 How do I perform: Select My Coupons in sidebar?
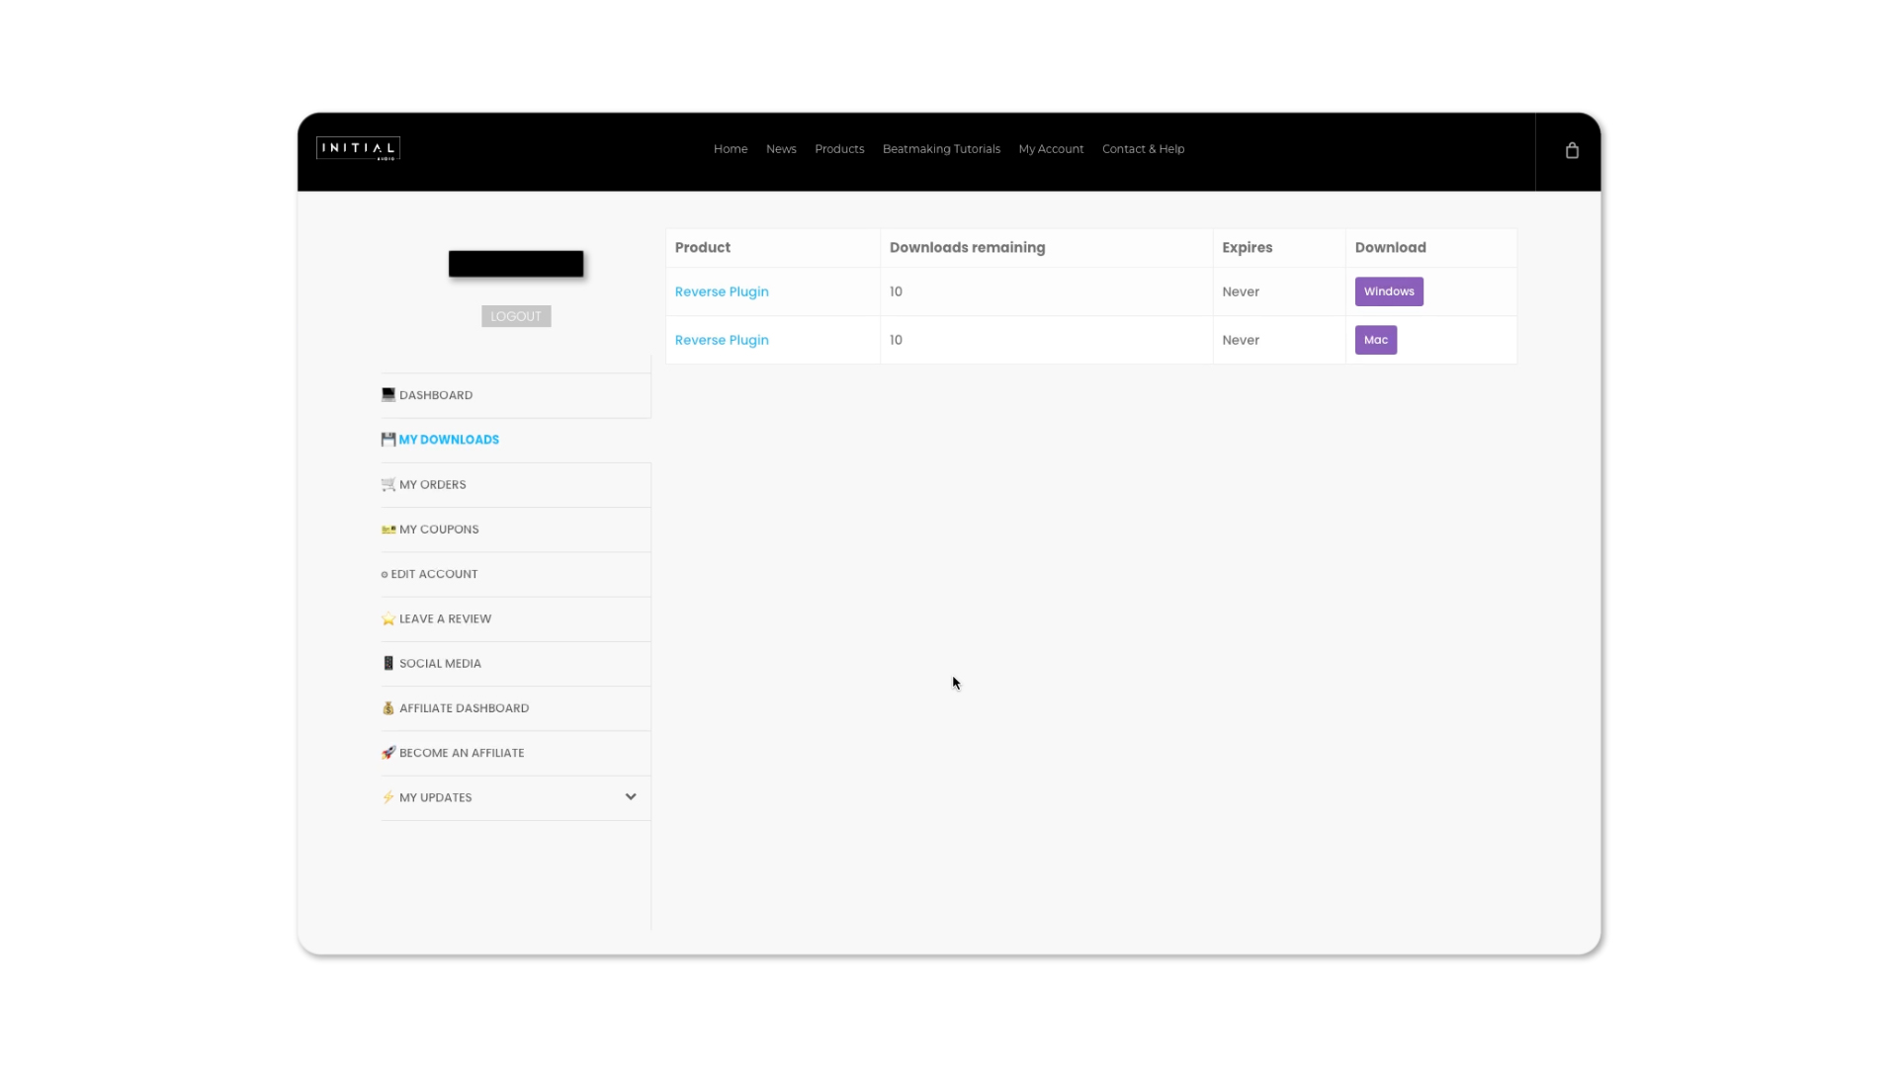[439, 530]
